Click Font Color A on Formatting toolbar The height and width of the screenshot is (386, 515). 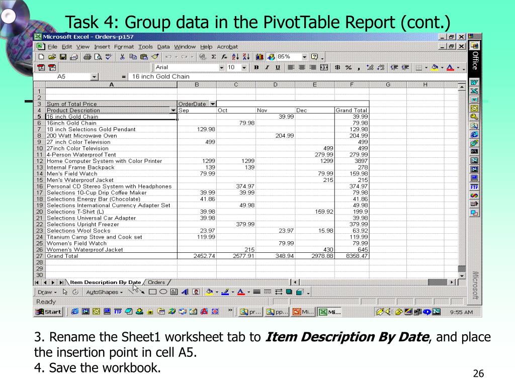click(450, 68)
